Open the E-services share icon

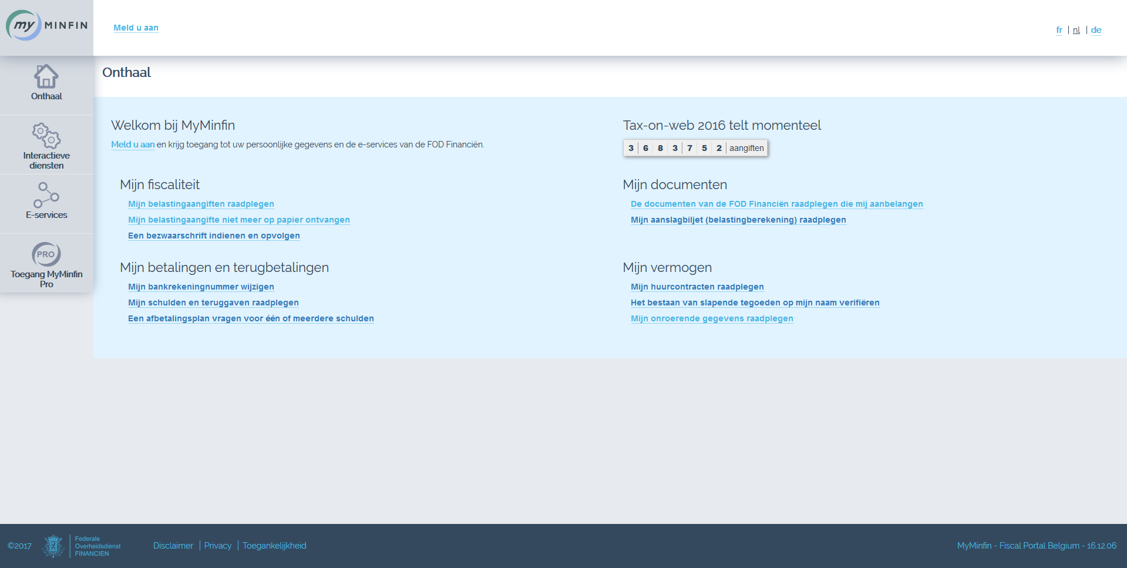(46, 195)
